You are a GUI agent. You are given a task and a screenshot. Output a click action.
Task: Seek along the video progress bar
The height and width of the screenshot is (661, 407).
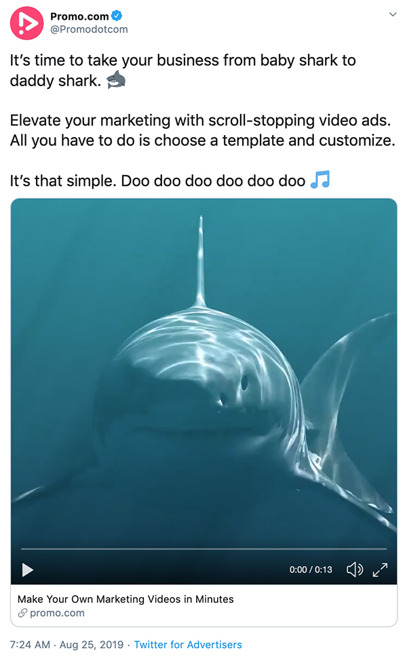[x=203, y=549]
